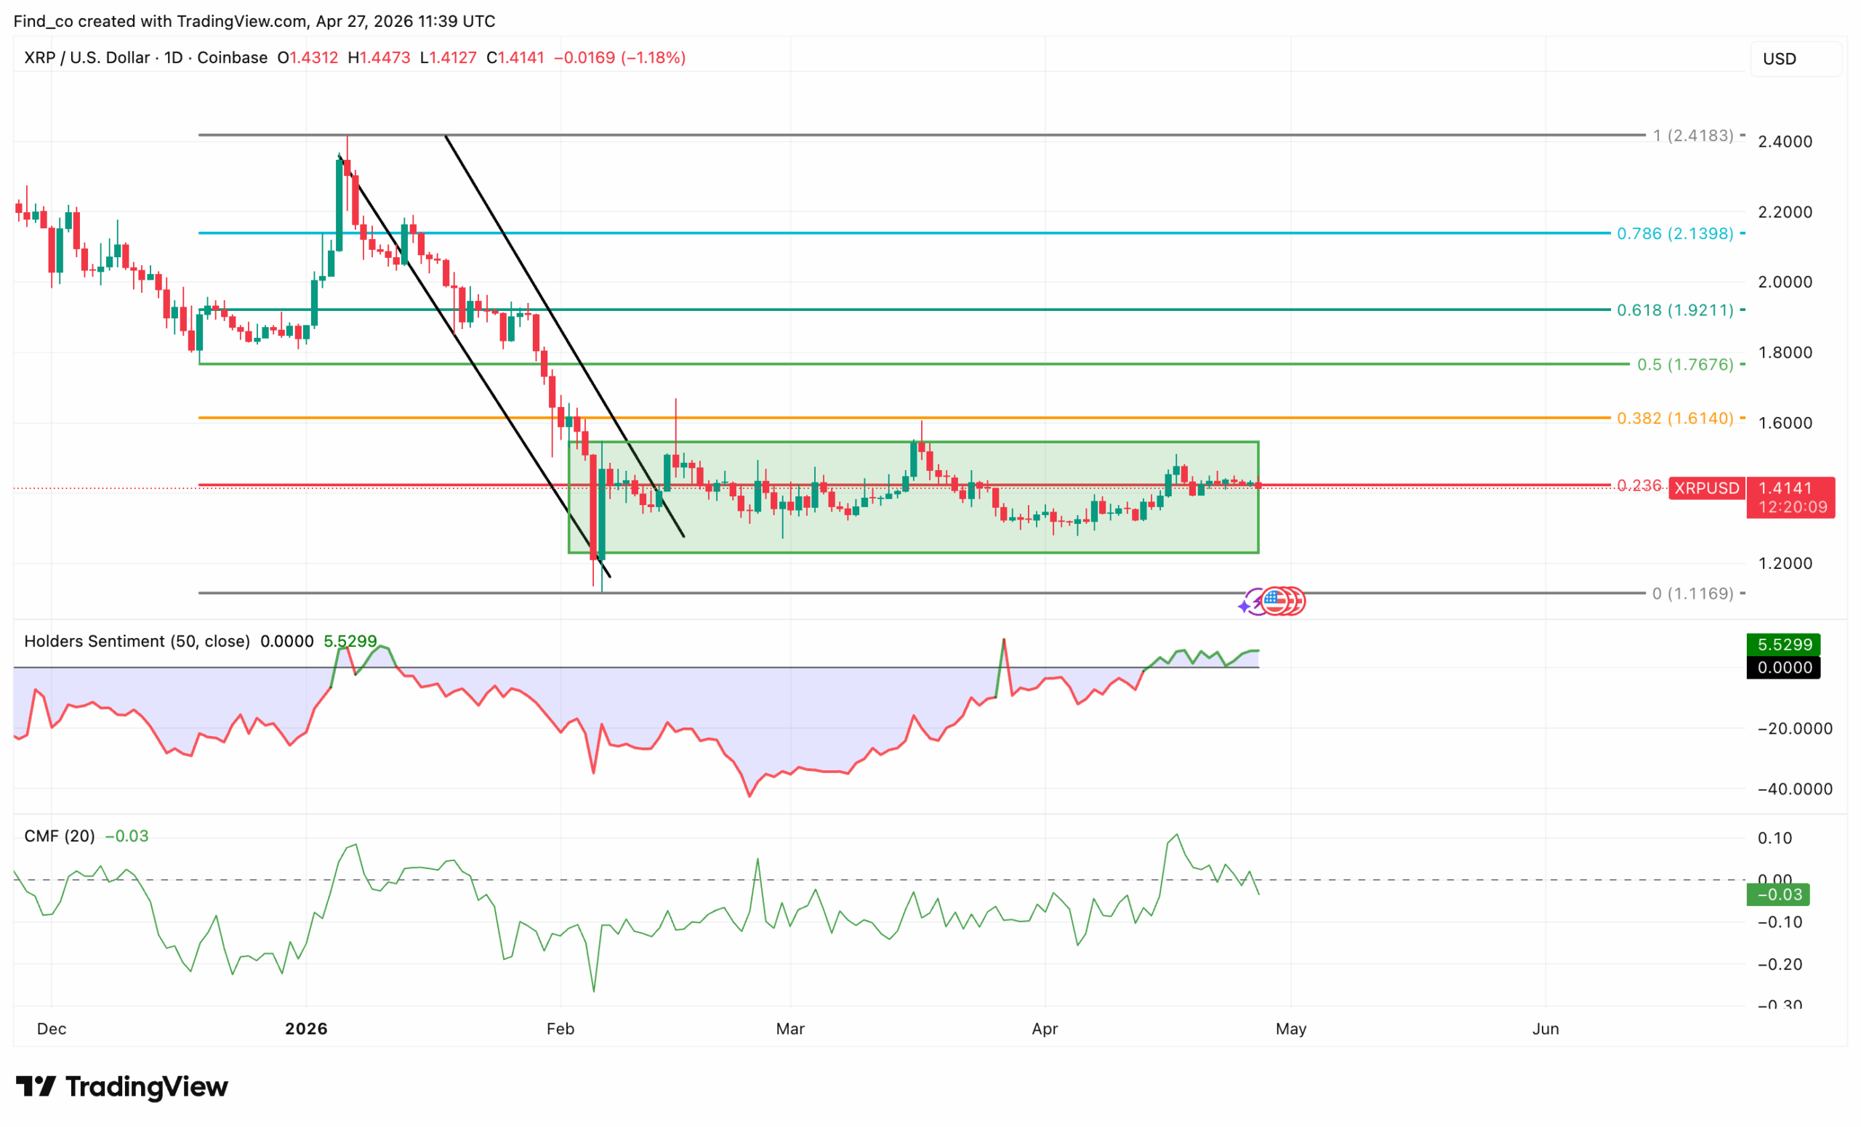This screenshot has width=1861, height=1127.
Task: Click the 2.2000 price axis label
Action: point(1785,212)
